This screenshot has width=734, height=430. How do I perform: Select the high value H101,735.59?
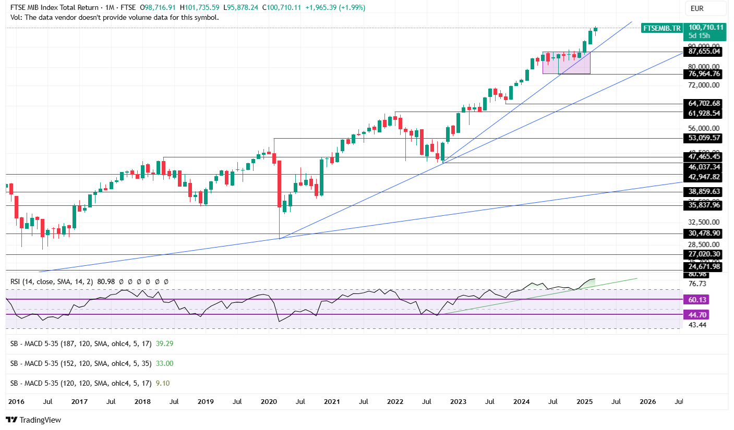(x=199, y=8)
